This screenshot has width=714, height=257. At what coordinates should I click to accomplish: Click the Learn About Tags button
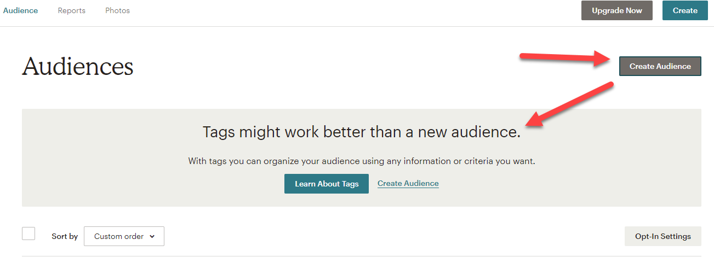click(327, 184)
